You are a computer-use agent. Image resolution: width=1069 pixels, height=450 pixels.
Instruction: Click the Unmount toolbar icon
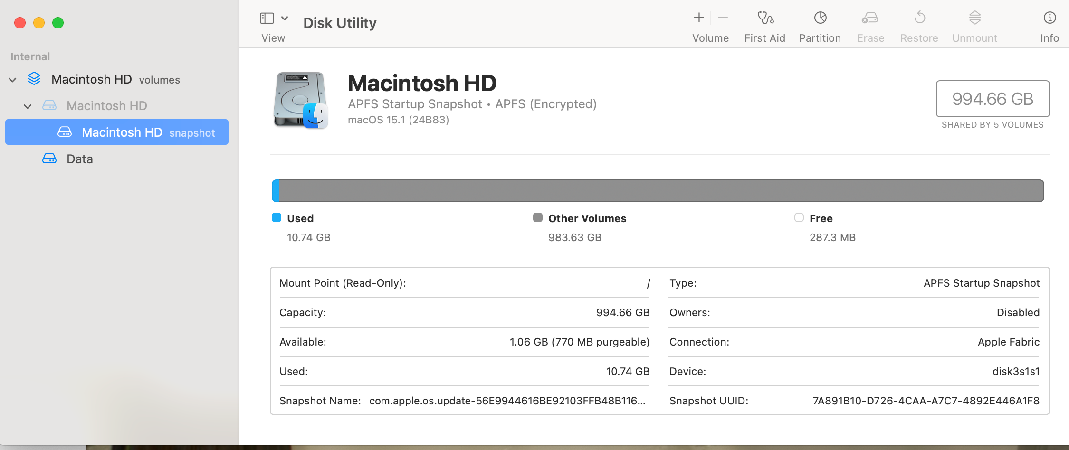coord(974,18)
